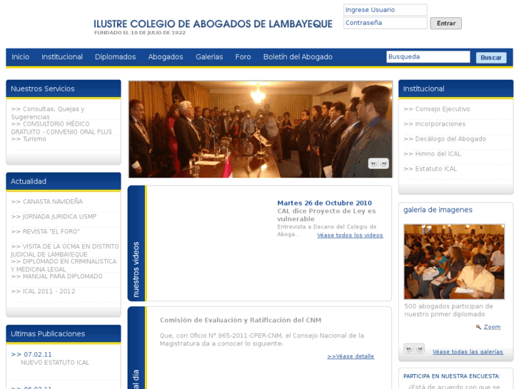Open Incorporaciones link
This screenshot has height=389, width=519.
click(434, 123)
